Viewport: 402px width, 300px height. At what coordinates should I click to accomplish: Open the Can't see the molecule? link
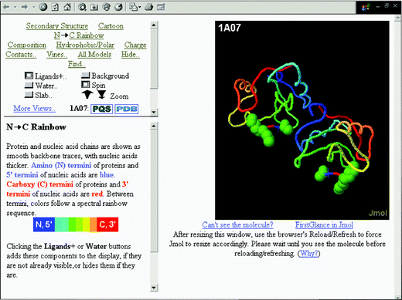[x=237, y=224]
